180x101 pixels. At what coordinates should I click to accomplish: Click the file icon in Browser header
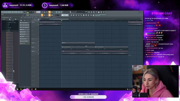10,19
